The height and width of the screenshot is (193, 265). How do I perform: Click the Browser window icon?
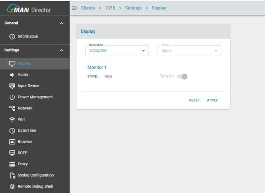tap(12, 142)
